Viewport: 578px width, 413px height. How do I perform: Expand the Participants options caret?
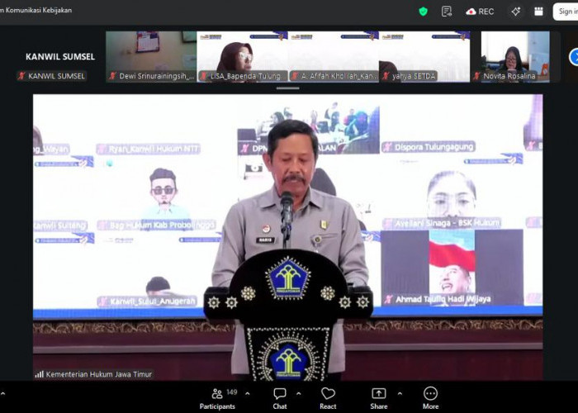coord(248,394)
